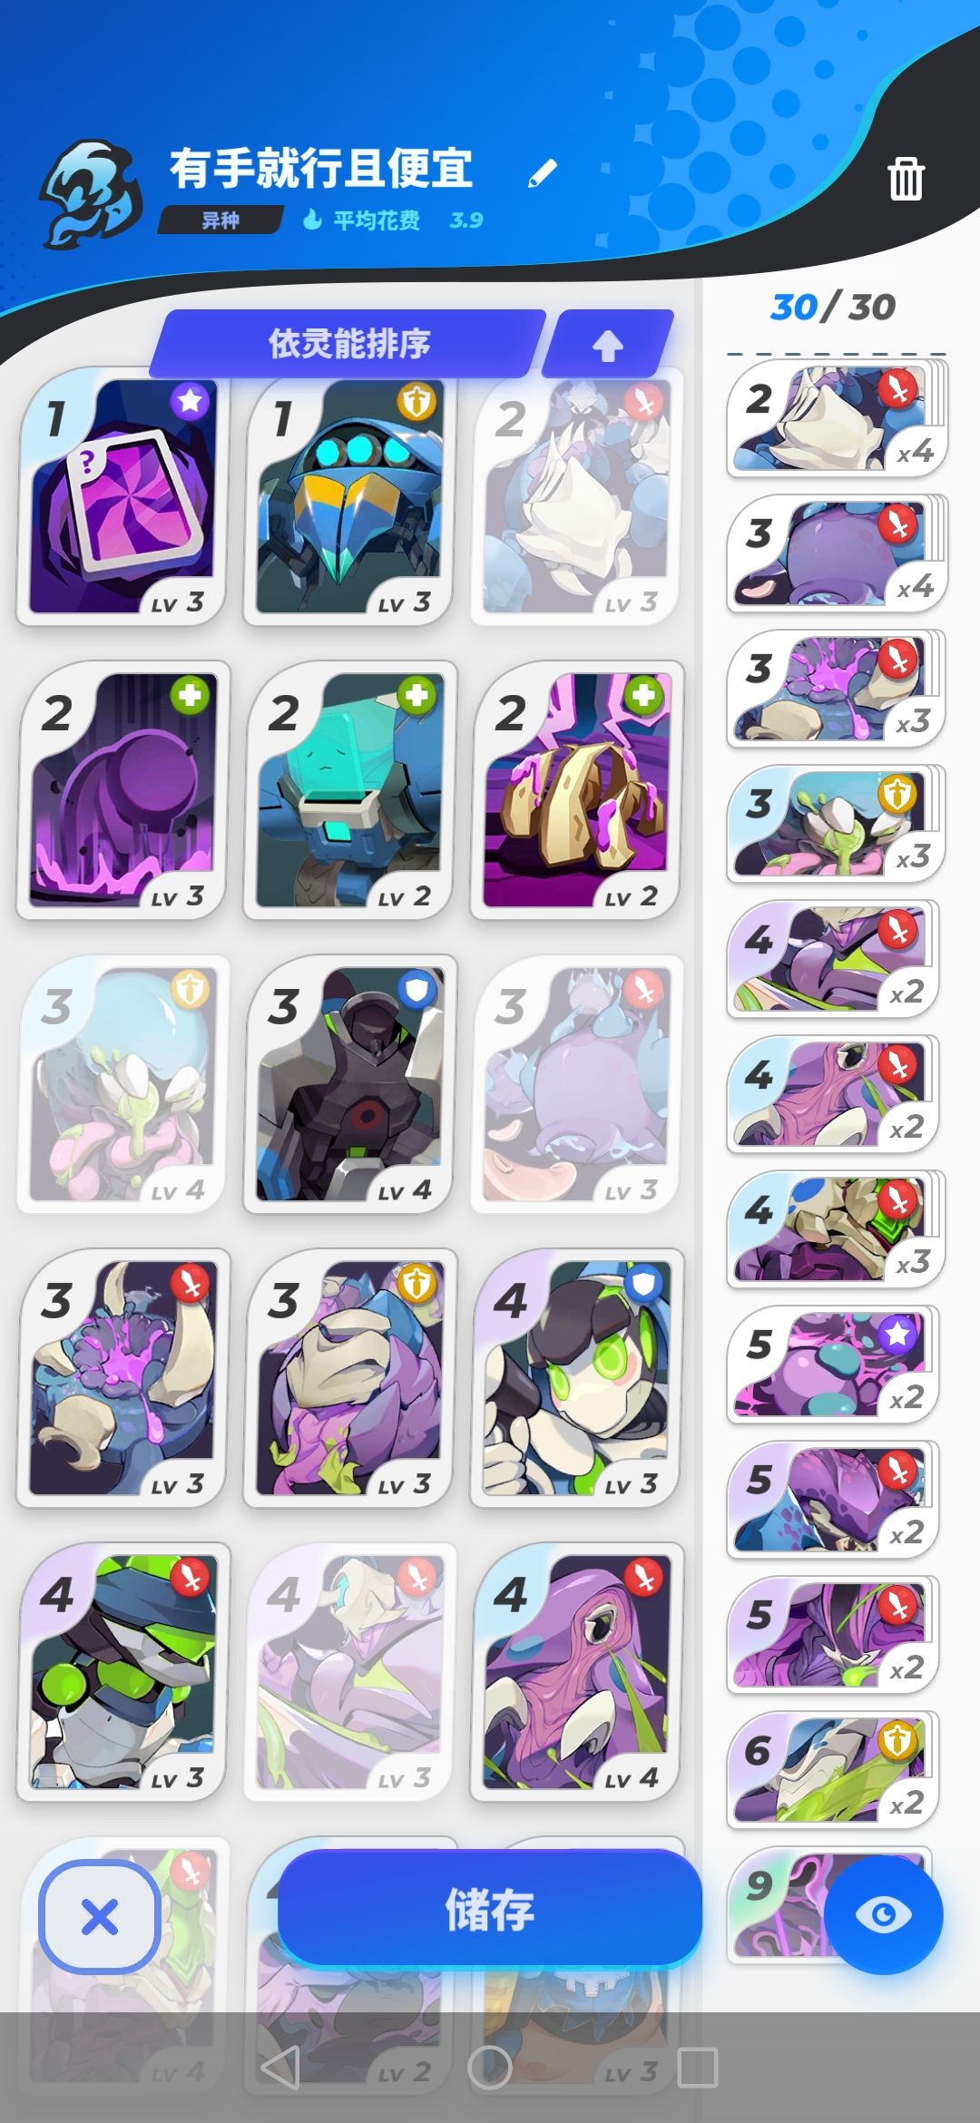This screenshot has height=2123, width=980.
Task: Tap the Android home circle button
Action: 490,2068
